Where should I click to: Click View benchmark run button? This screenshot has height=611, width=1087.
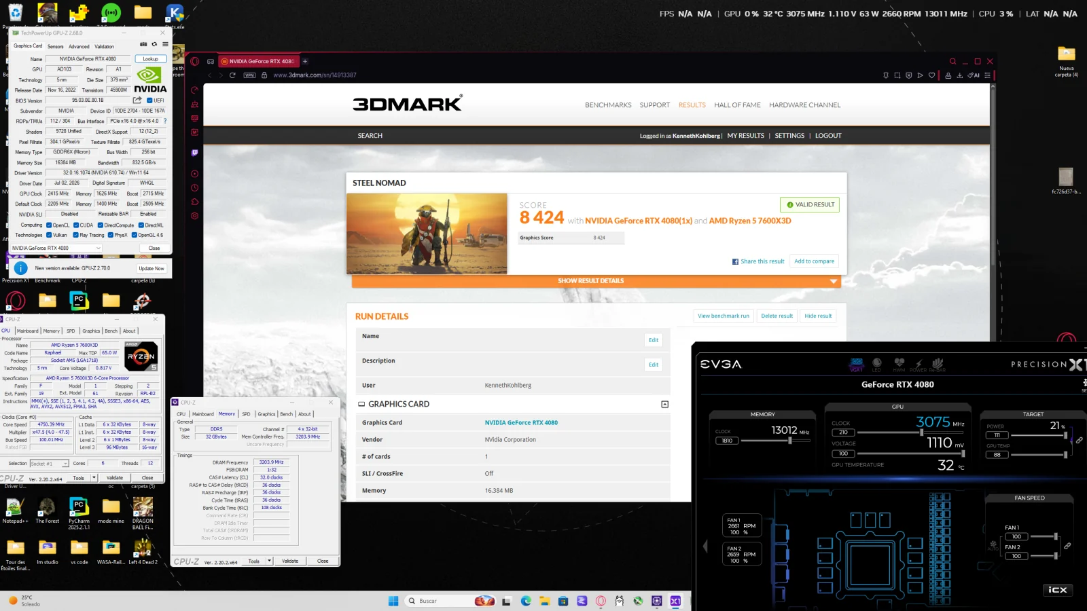click(724, 316)
